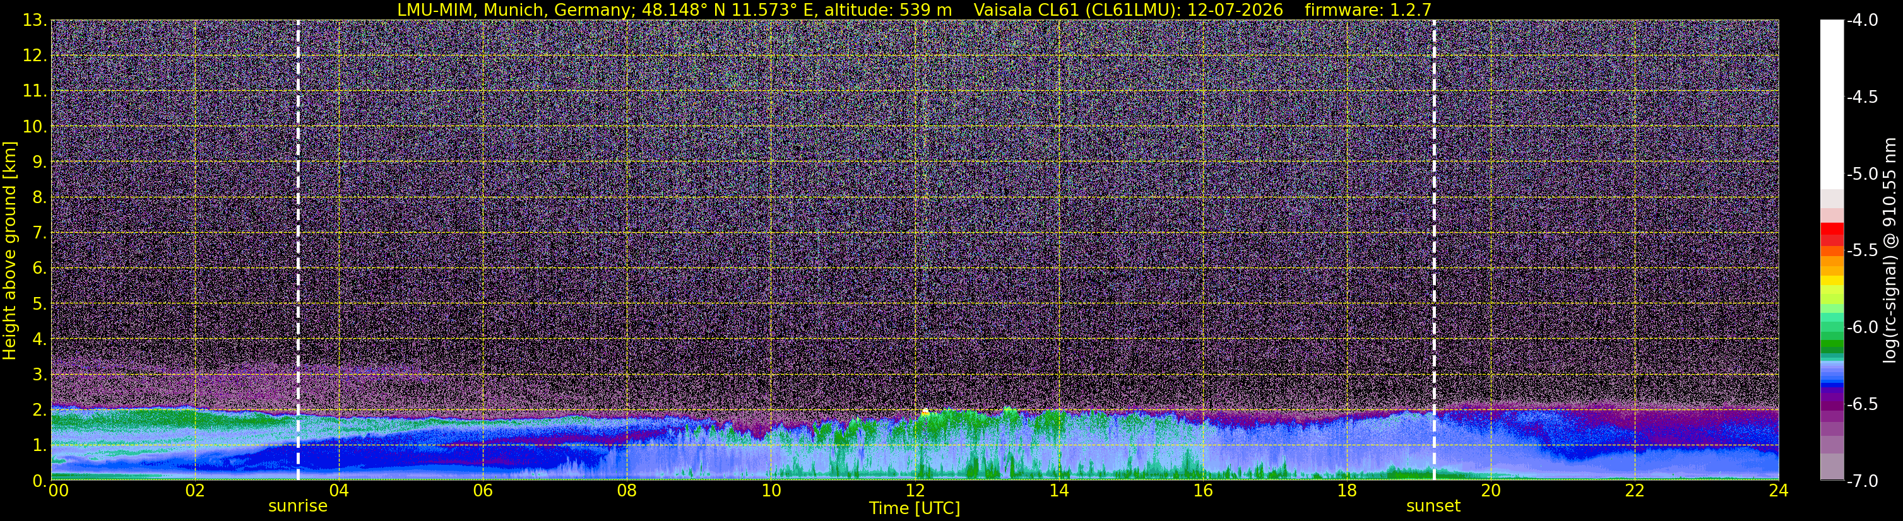Click the '3.' height axis tick label
The image size is (1903, 521).
pos(40,374)
